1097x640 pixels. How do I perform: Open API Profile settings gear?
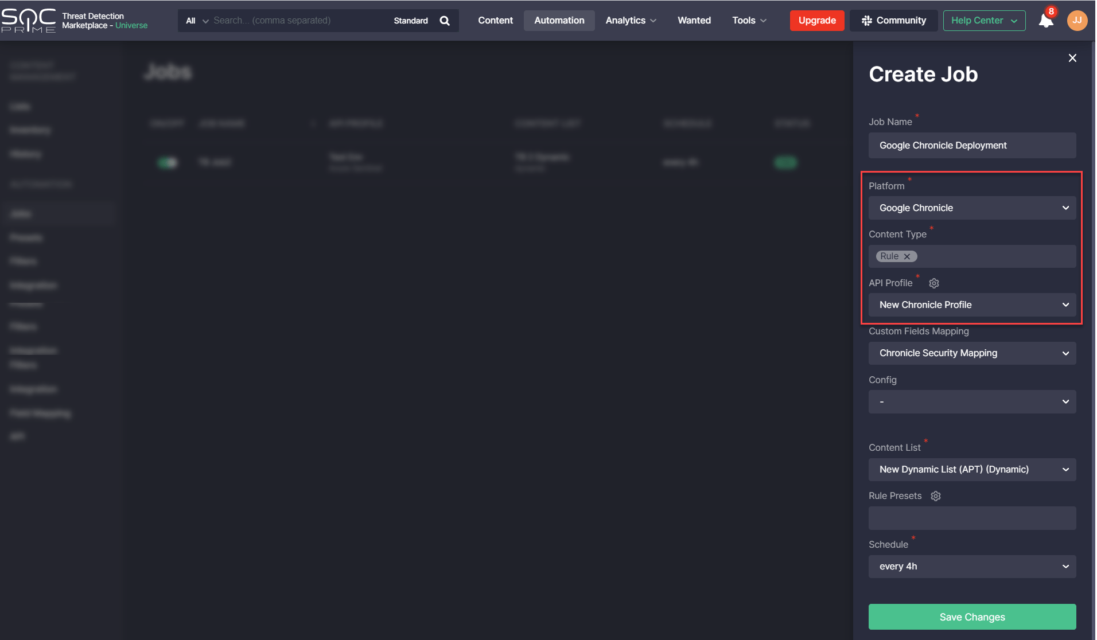pyautogui.click(x=934, y=283)
